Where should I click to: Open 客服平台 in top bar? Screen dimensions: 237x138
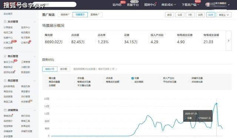pyautogui.click(x=133, y=5)
